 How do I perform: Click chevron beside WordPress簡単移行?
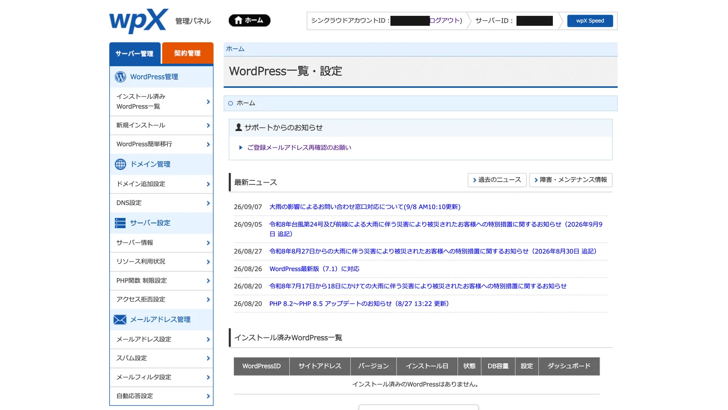pos(208,144)
